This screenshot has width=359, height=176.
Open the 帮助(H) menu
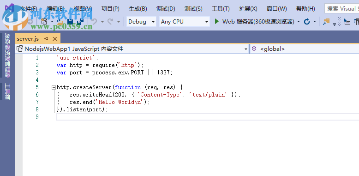[x=305, y=9]
